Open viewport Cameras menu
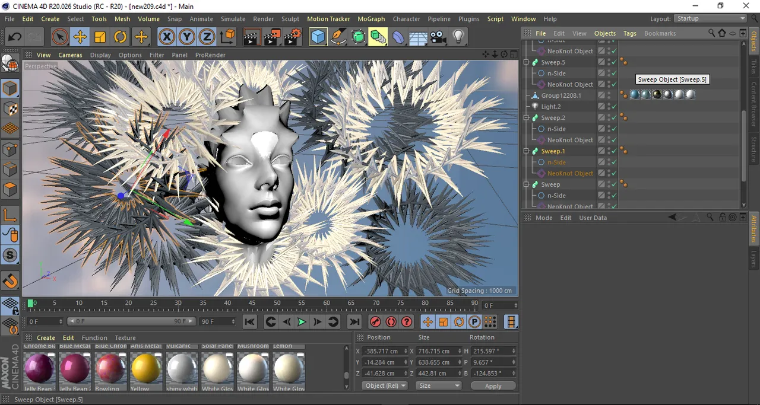 coord(70,55)
